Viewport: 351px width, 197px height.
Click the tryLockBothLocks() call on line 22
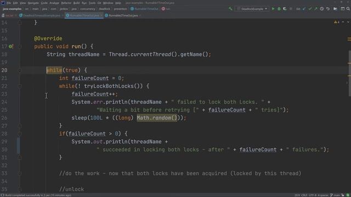(113, 86)
